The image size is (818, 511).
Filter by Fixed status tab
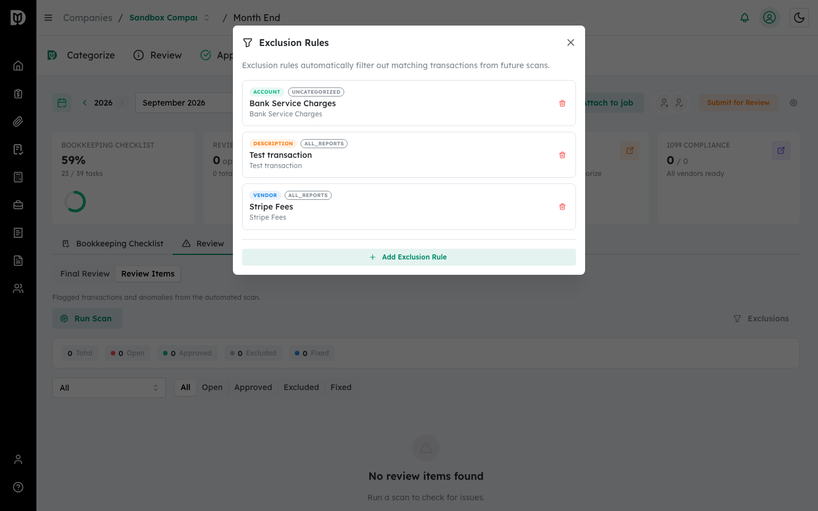pyautogui.click(x=341, y=387)
